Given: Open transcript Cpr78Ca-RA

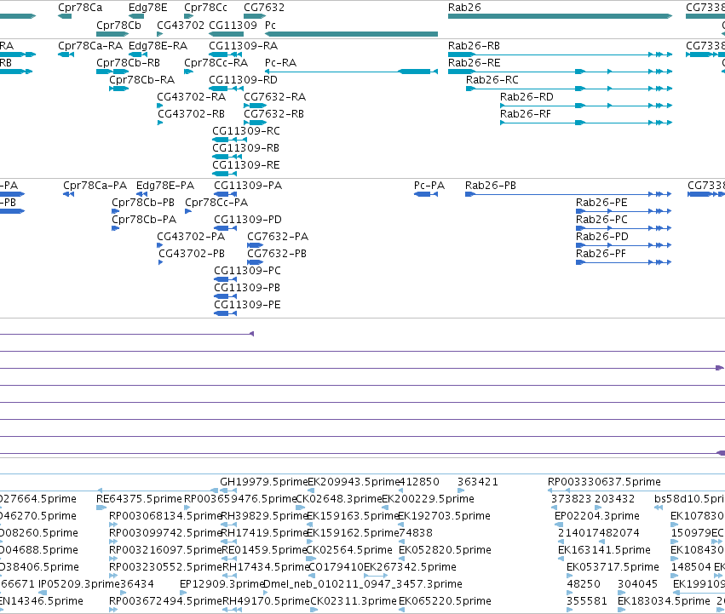Looking at the screenshot, I should coord(90,46).
